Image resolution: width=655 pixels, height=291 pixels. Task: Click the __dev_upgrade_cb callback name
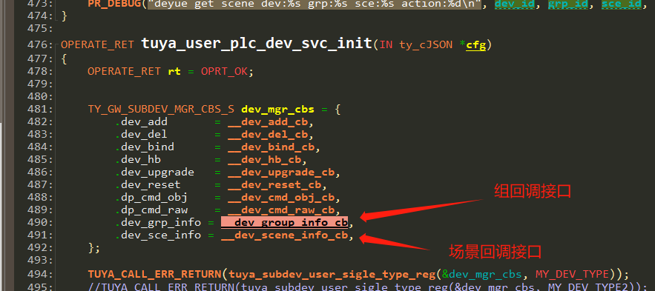(280, 173)
